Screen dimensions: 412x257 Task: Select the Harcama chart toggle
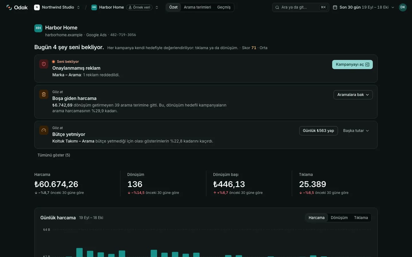tap(316, 218)
